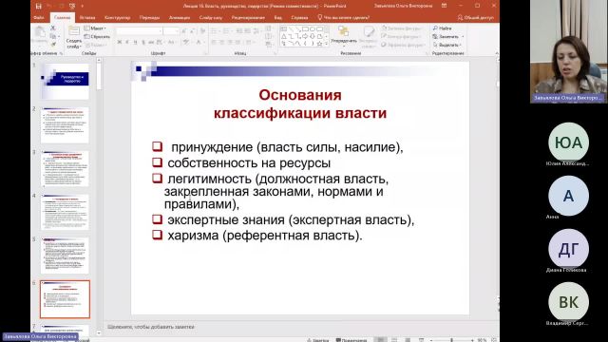Select the text box shape in the gallery
Viewport: 608px width, 342px height.
pyautogui.click(x=284, y=29)
